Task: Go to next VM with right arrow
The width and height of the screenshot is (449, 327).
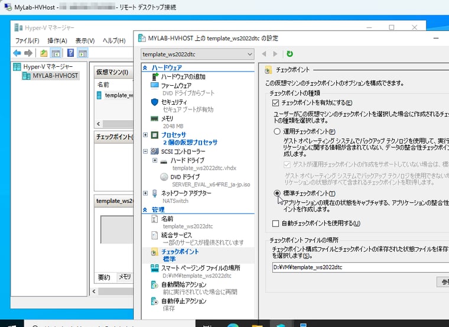Action: (275, 54)
